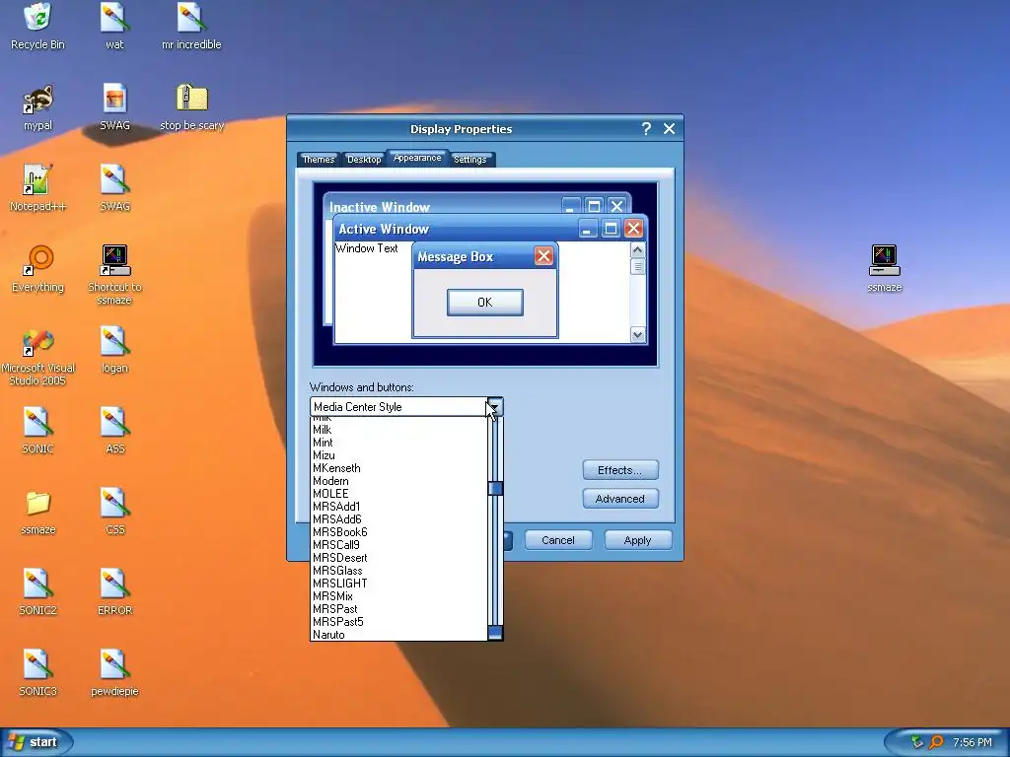This screenshot has height=757, width=1010.
Task: Choose MRSAdd6 from the style list
Action: point(398,519)
